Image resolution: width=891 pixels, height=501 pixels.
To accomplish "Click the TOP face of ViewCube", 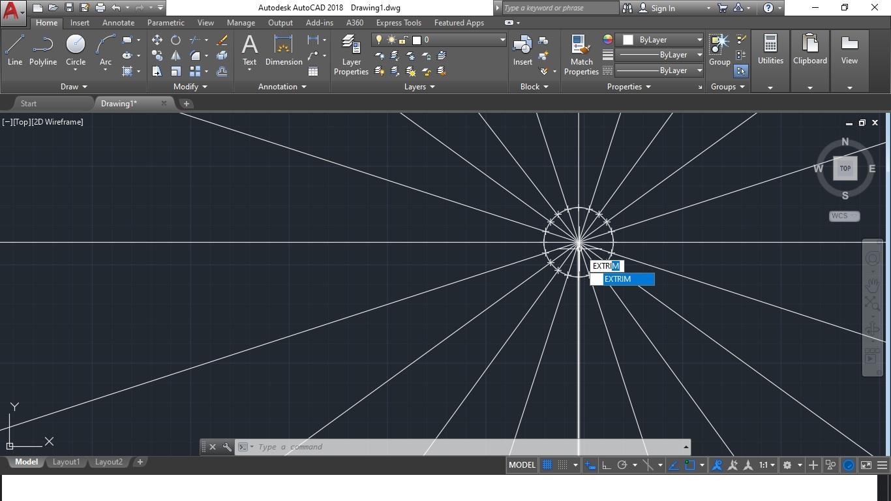I will [845, 168].
